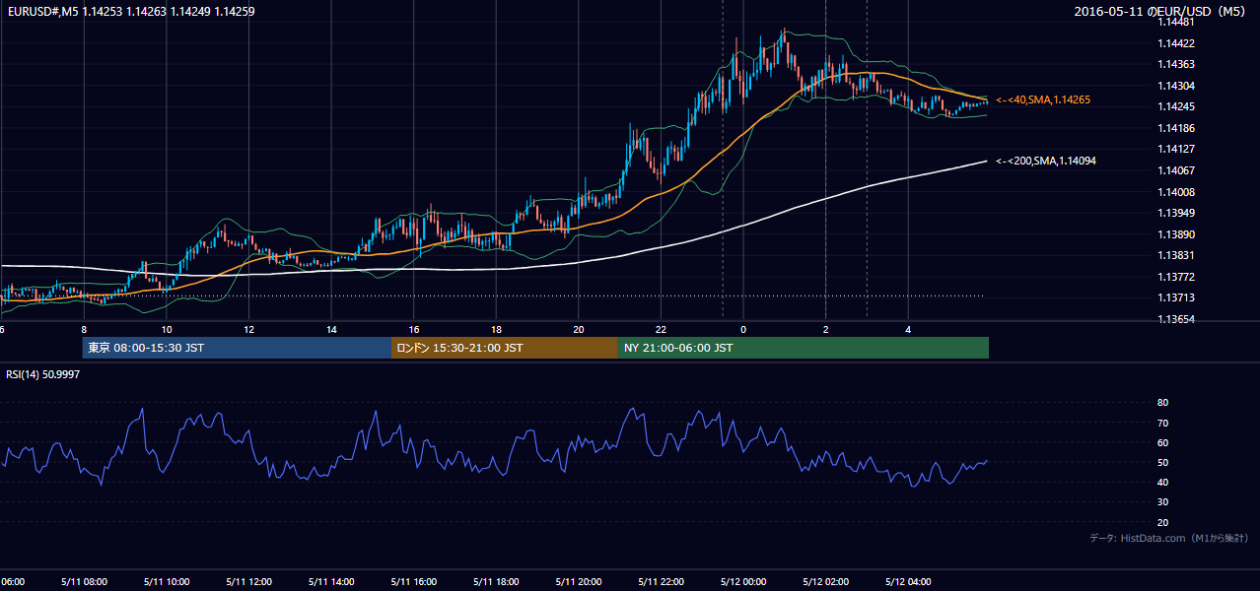Click RSI scale value 50
Image resolution: width=1260 pixels, height=591 pixels.
1162,462
